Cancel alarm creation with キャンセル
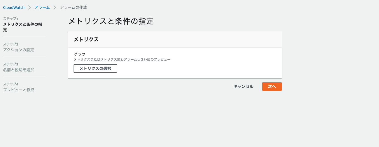379x147 pixels. (243, 87)
